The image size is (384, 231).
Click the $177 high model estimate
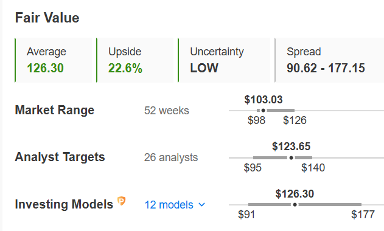pos(363,215)
